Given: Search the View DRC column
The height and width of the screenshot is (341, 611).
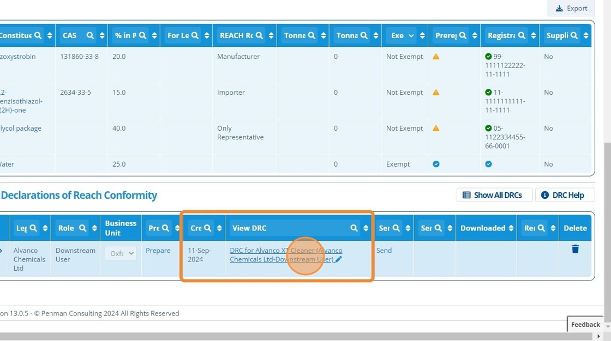Looking at the screenshot, I should (x=354, y=228).
